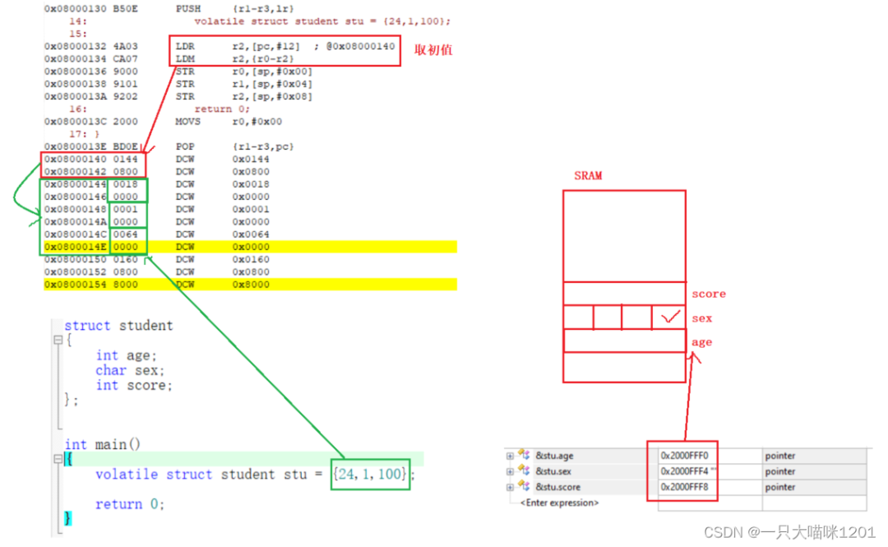The width and height of the screenshot is (888, 547).
Task: Select the 0x2000FFF8 value cell
Action: (682, 487)
